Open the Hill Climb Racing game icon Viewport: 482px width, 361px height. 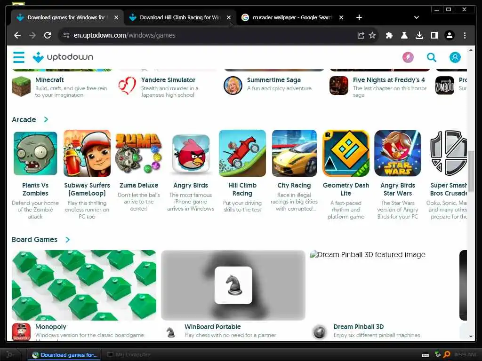click(242, 153)
